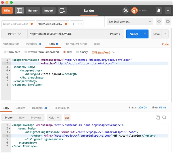Viewport: 173px width, 153px height.
Task: Click the IN SYNC status icon
Action: tap(134, 11)
